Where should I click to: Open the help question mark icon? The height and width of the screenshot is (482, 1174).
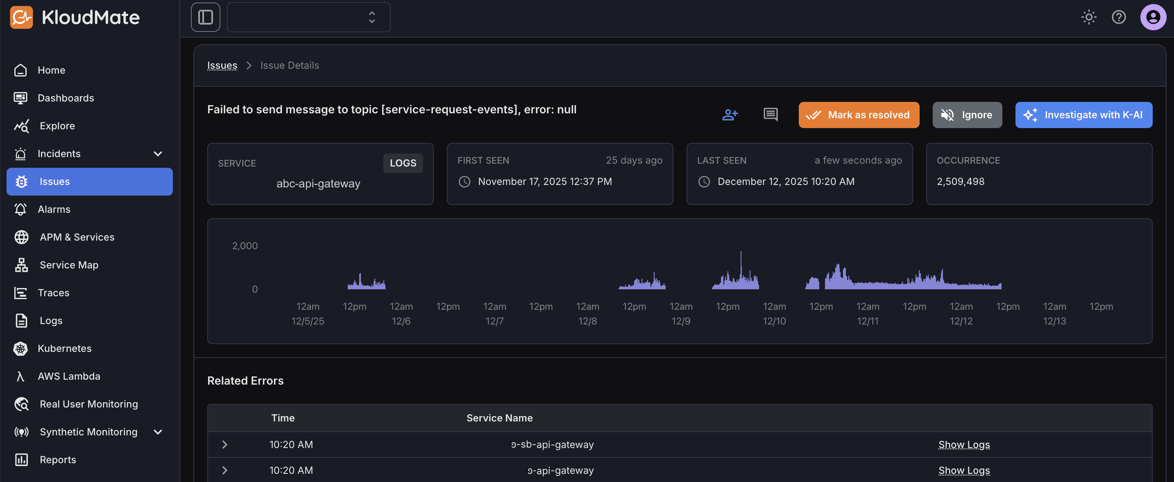[1118, 17]
